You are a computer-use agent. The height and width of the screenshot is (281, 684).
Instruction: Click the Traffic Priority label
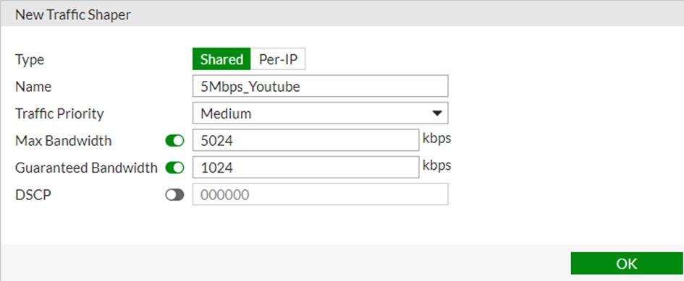(x=60, y=113)
